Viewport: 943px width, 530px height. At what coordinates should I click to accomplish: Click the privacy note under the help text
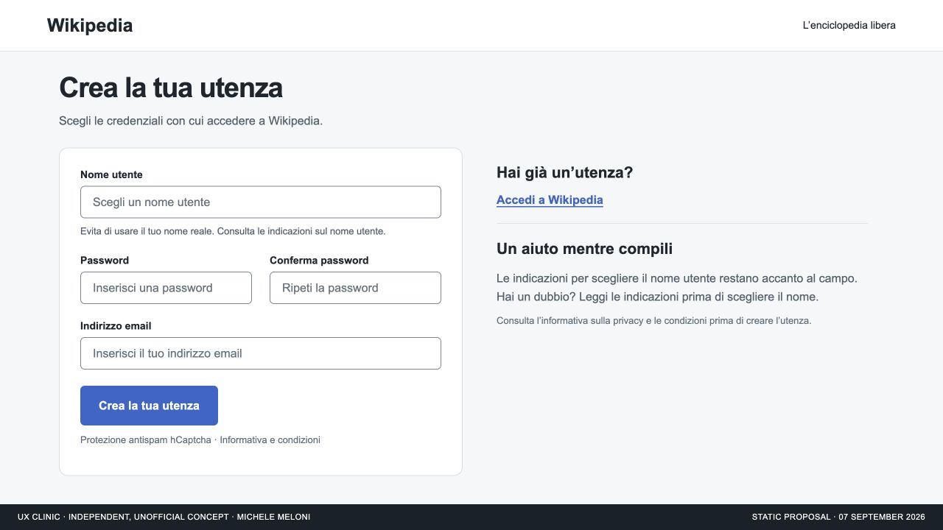pos(653,321)
